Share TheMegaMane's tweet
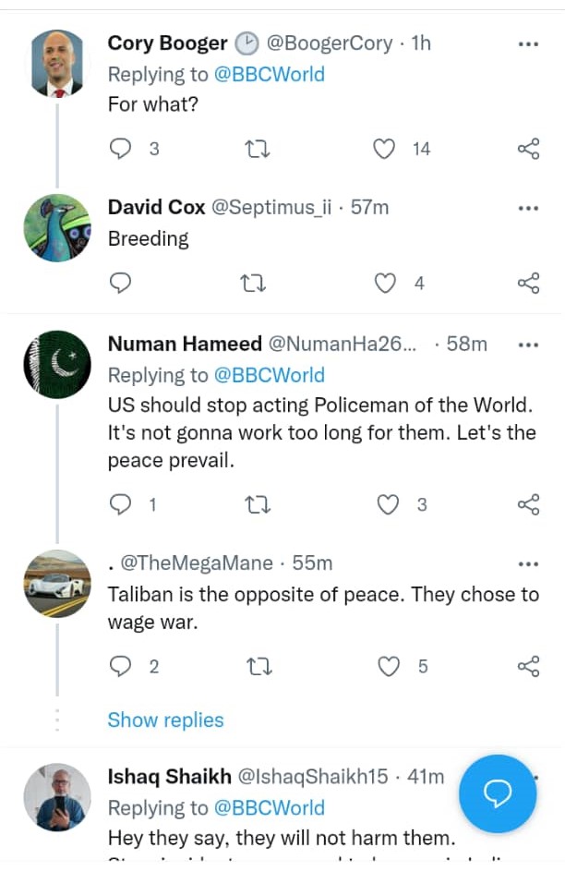The width and height of the screenshot is (565, 871). 528,666
